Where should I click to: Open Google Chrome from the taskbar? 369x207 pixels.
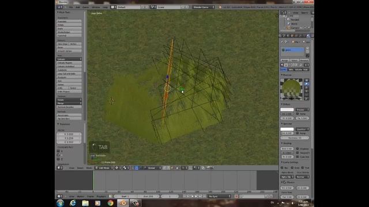click(110, 203)
